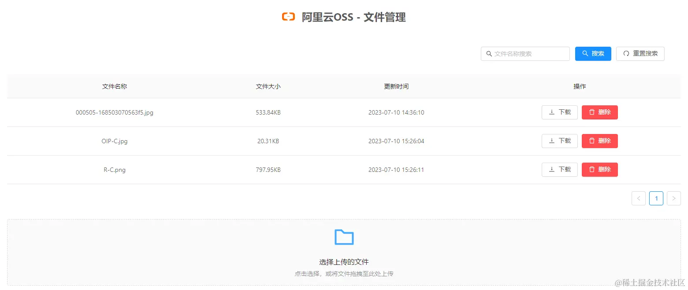This screenshot has height=290, width=688.
Task: Delete 000505-168503070563f5.jpg with 删除 button
Action: (x=599, y=112)
